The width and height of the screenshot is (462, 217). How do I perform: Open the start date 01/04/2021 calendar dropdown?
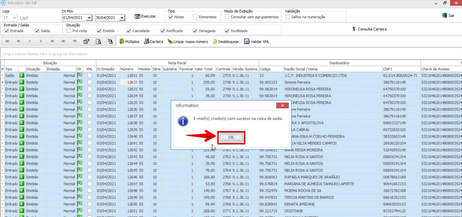(89, 18)
